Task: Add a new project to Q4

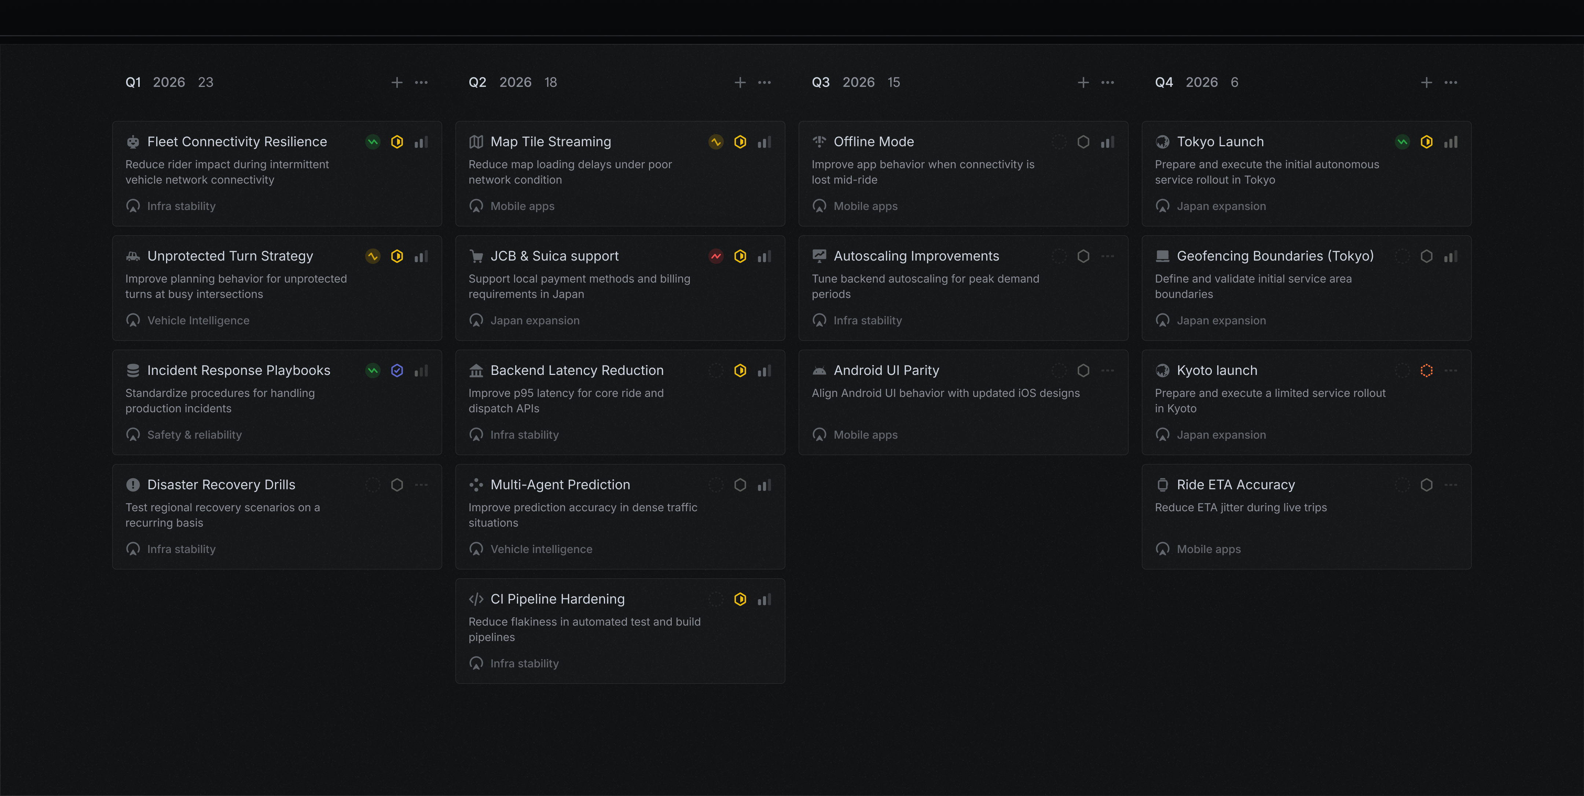Action: 1426,82
